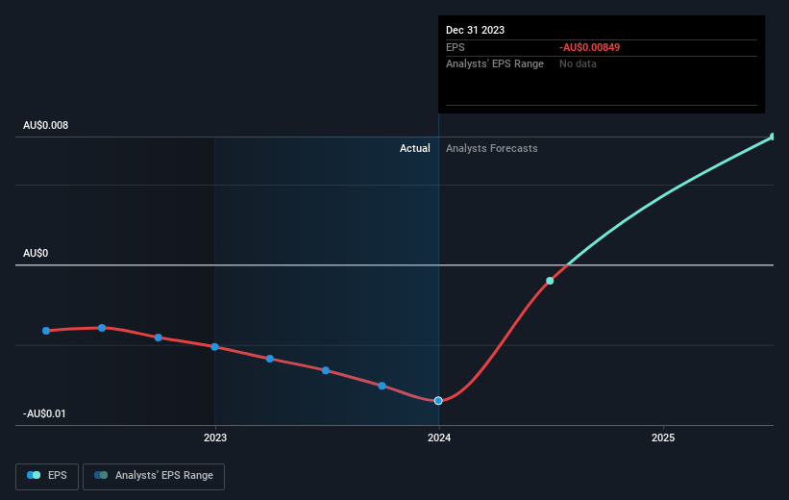Click the Analysts' EPS Range tooltip row label
Screen dimensions: 789x500
click(x=495, y=64)
